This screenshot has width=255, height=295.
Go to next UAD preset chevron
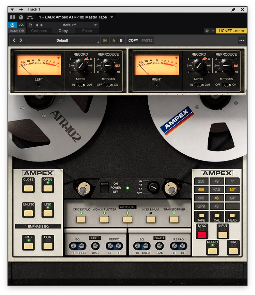[21, 40]
